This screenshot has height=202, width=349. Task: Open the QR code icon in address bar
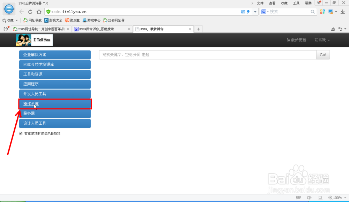pos(243,11)
